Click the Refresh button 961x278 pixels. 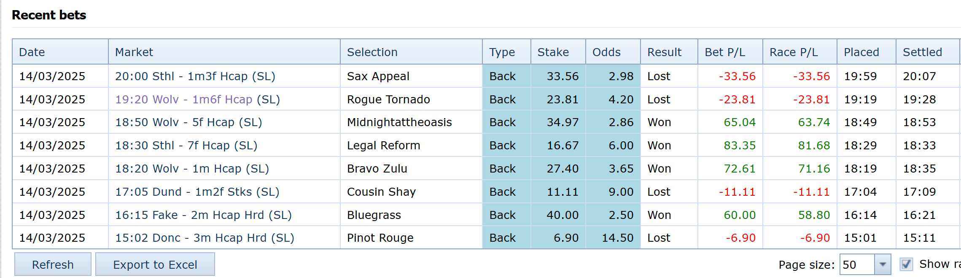point(53,265)
